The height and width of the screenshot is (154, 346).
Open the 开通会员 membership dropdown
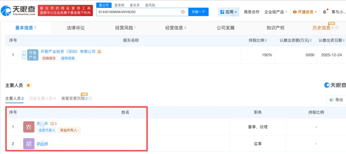click(305, 12)
